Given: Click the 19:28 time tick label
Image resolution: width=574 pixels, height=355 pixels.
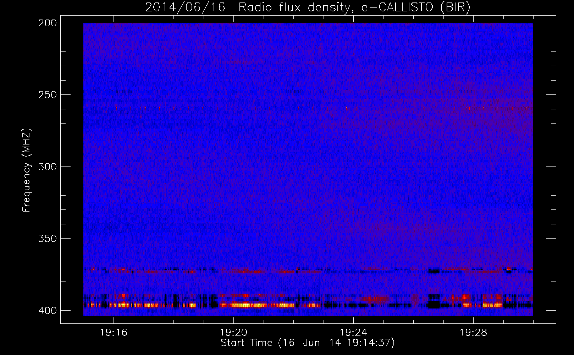Looking at the screenshot, I should [473, 332].
